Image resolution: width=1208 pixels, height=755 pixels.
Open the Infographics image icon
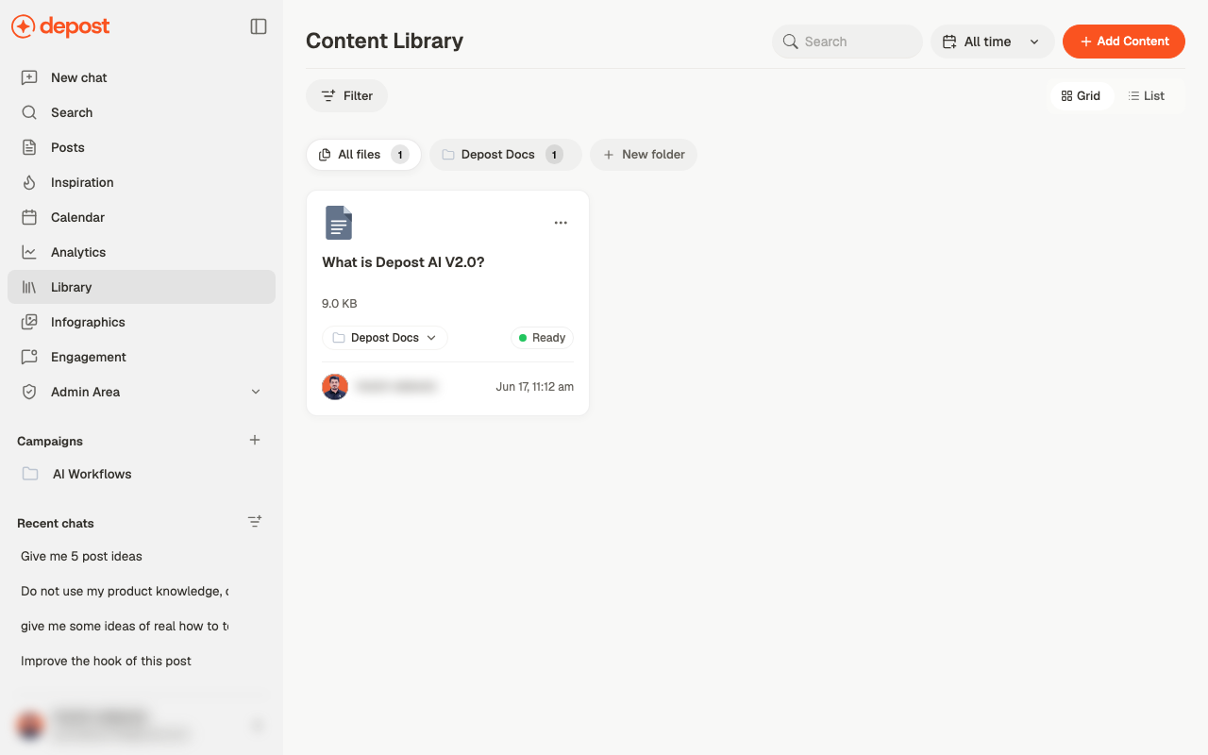click(29, 322)
